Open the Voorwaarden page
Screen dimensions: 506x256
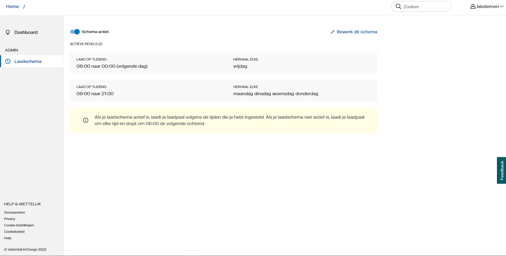tap(14, 212)
